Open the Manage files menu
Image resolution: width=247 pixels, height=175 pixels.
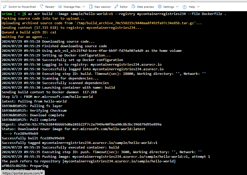point(72,7)
